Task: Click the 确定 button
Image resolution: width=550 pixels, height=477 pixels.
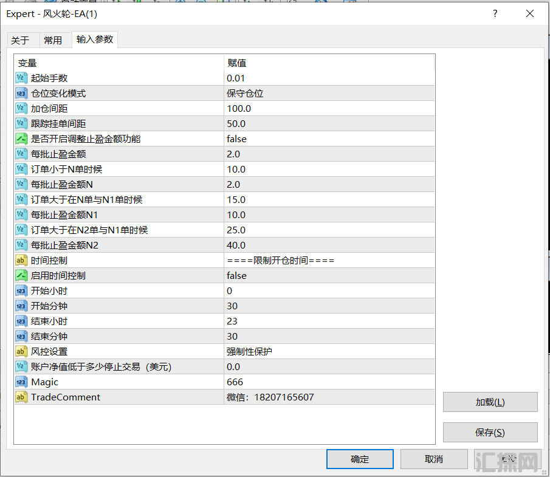Action: (360, 459)
